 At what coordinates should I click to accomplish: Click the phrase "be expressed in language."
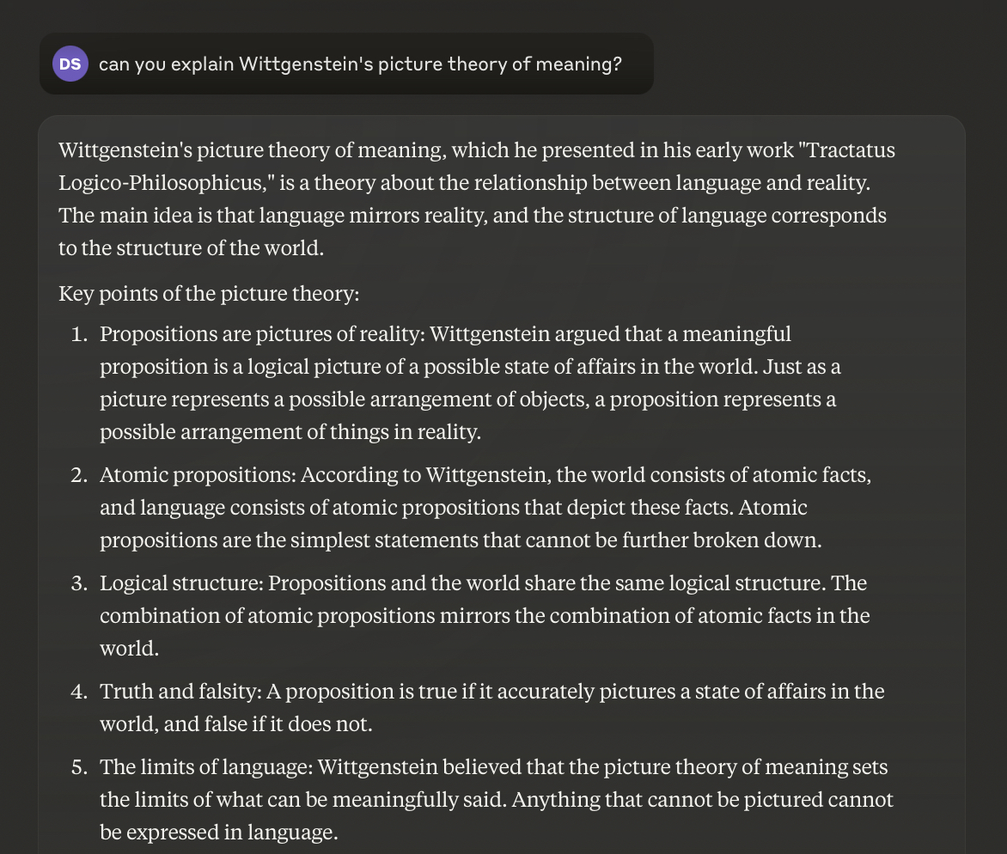click(x=218, y=833)
